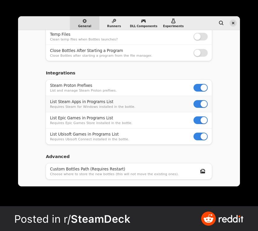Viewport: 258px width, 231px height.
Task: Click the Runners gears icon
Action: [x=114, y=21]
